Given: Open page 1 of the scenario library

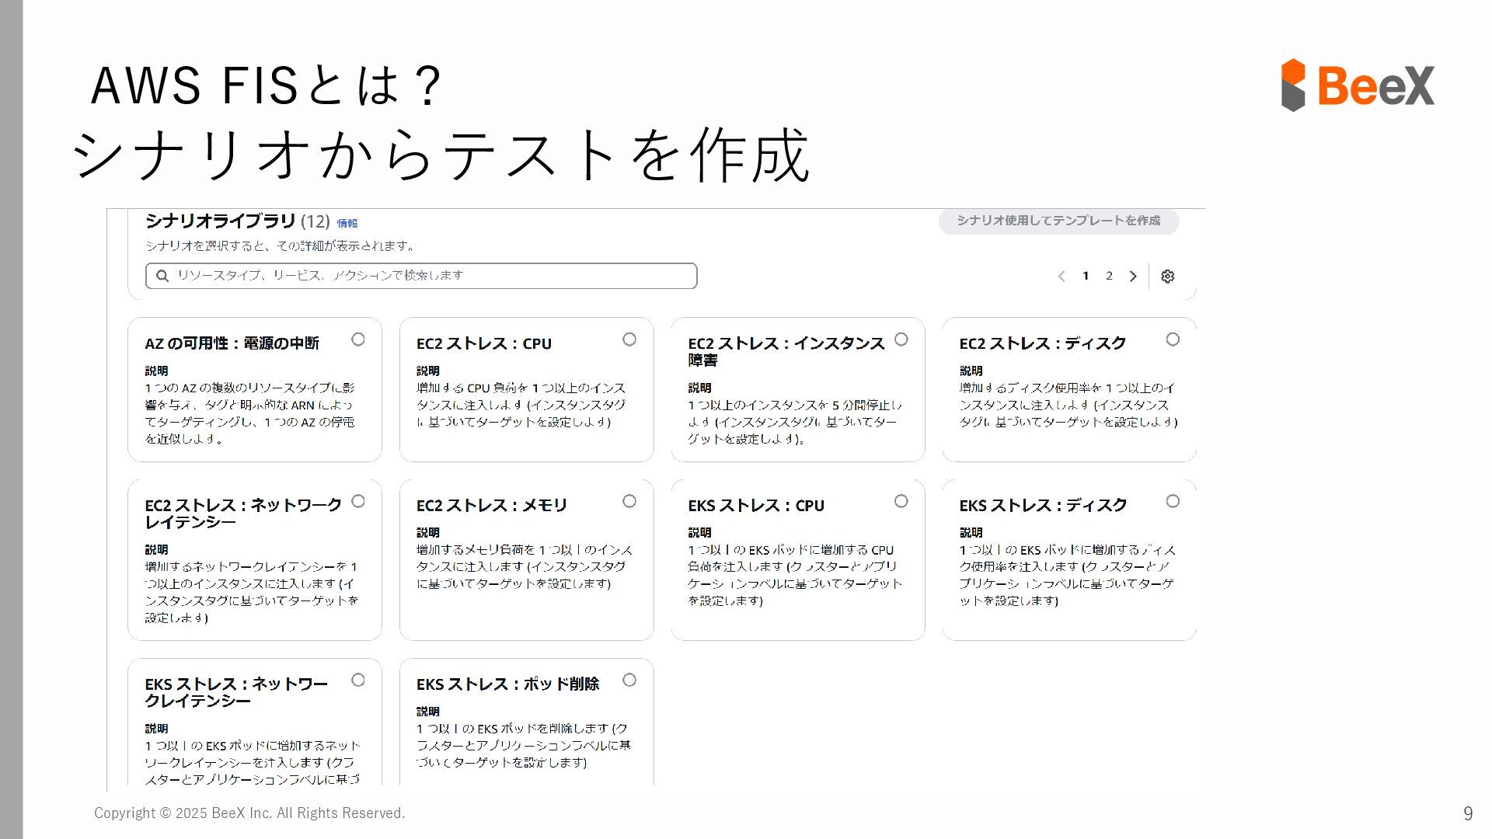Looking at the screenshot, I should point(1086,276).
